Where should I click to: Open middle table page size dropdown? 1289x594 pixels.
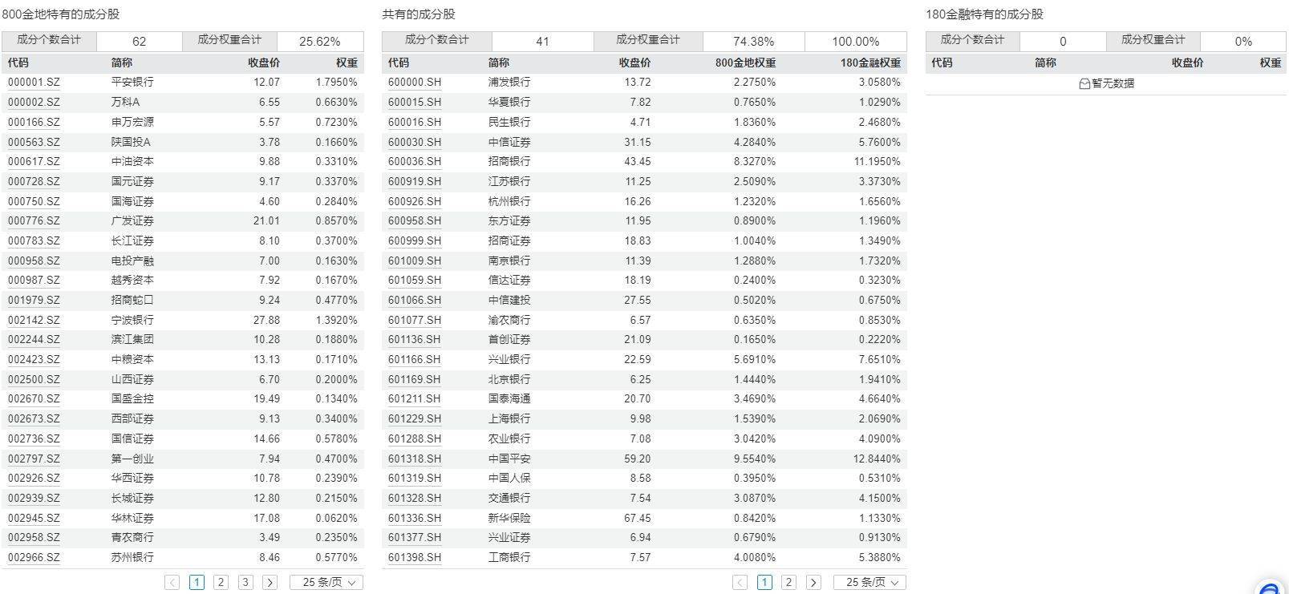pyautogui.click(x=869, y=583)
